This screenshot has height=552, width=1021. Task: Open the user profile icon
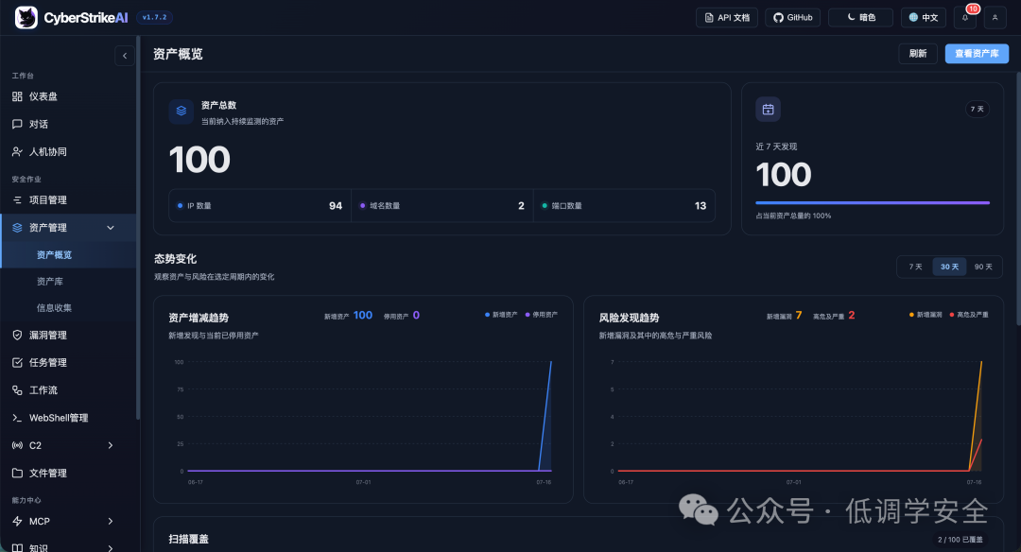coord(995,18)
